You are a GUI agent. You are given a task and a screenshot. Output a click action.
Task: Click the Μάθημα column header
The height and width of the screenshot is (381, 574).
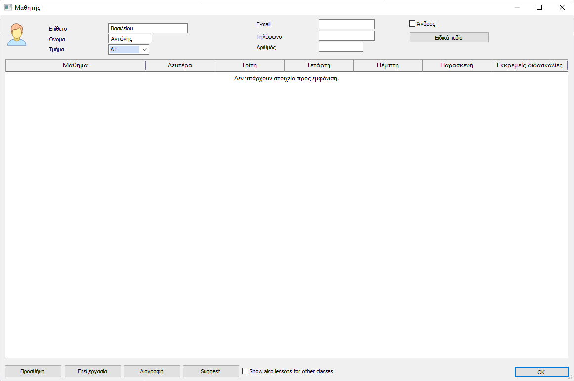click(x=76, y=65)
